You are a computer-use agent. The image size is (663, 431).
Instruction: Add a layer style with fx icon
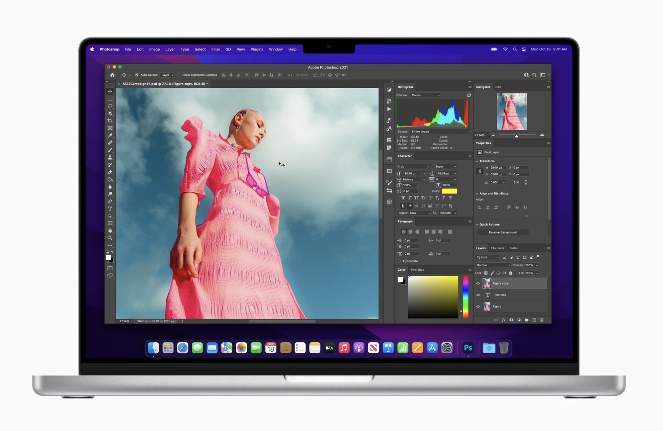[504, 320]
